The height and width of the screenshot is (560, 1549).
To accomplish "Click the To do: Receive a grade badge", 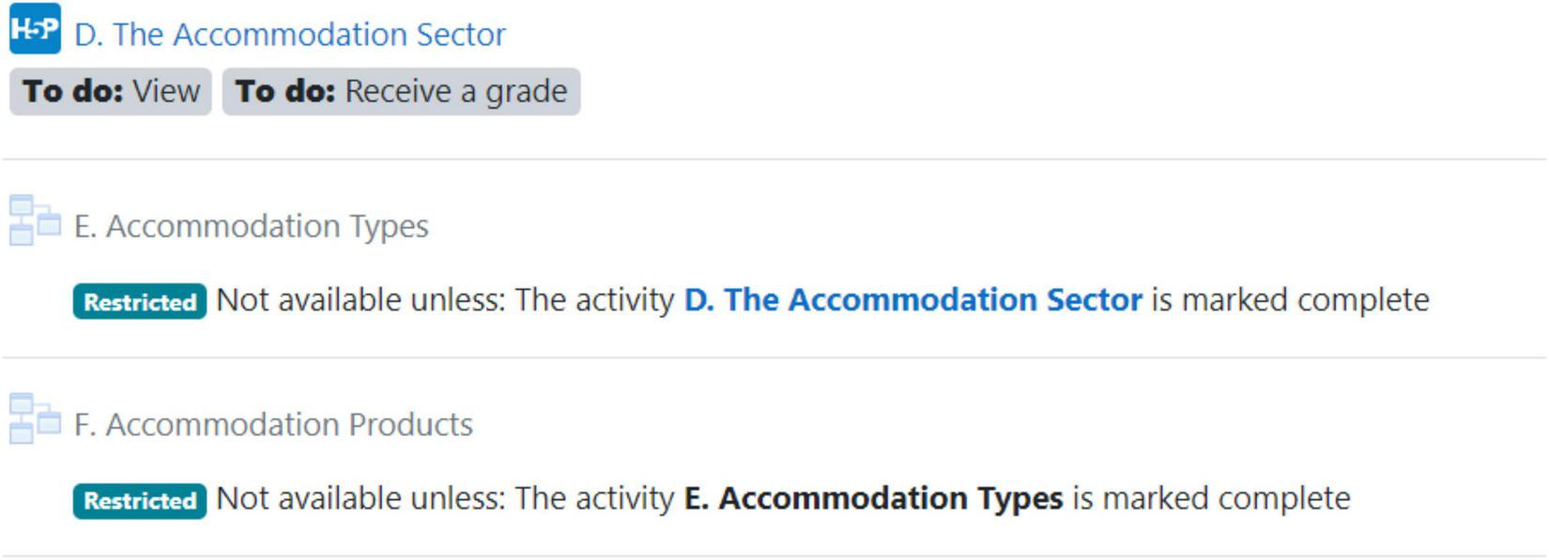I will (x=401, y=92).
